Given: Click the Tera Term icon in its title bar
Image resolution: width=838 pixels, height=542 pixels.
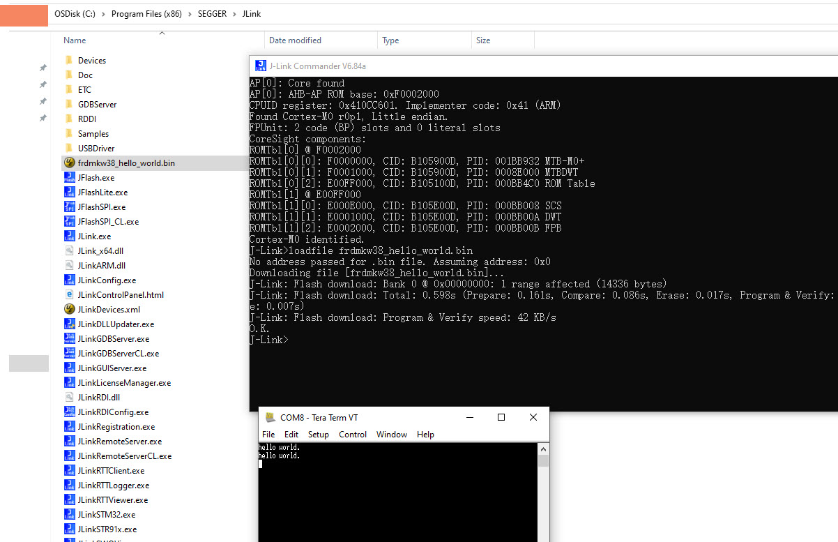Looking at the screenshot, I should (271, 417).
